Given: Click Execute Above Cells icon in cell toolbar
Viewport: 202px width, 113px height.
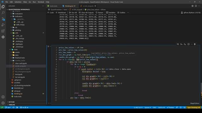Looking at the screenshot, I should pos(181,44).
